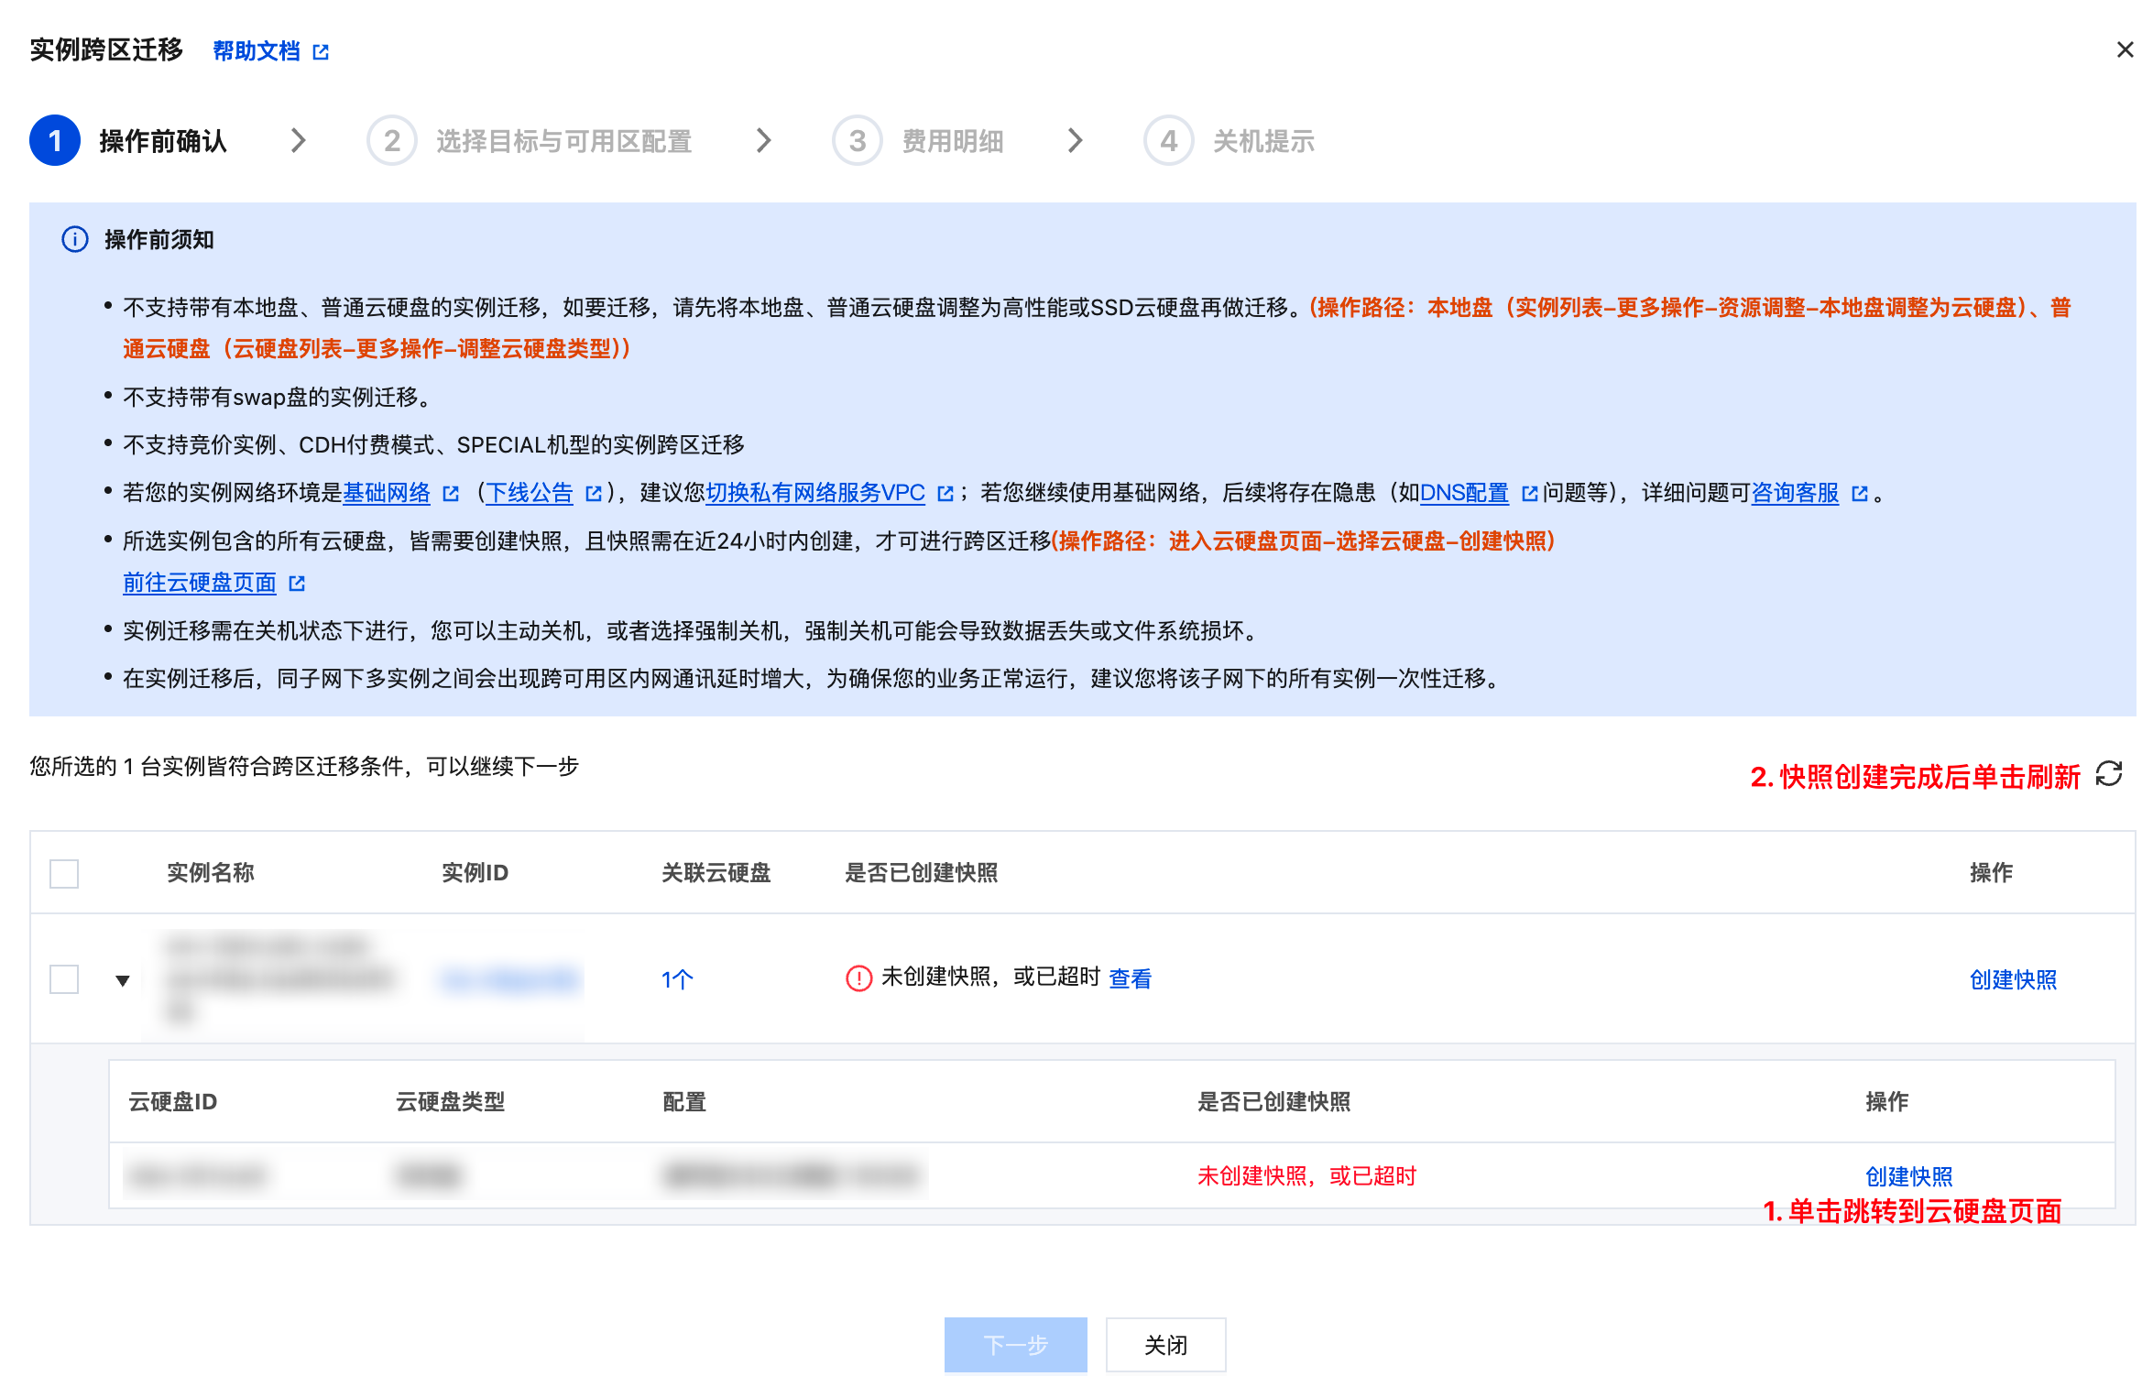This screenshot has width=2153, height=1398.
Task: Tick the checkbox in the instance row
Action: [x=64, y=978]
